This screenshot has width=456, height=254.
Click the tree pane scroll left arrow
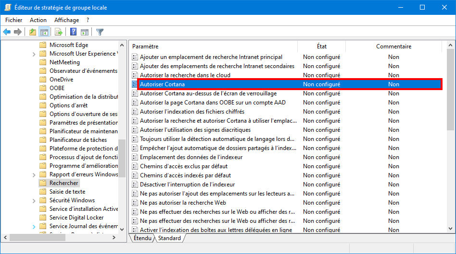tap(5, 238)
